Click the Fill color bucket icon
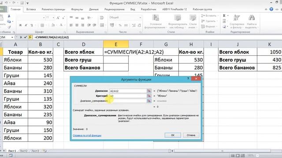The height and width of the screenshot is (158, 282). pos(53,25)
